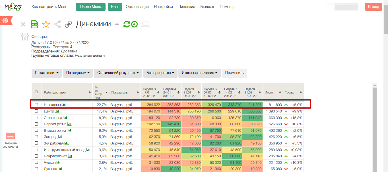Image resolution: width=388 pixels, height=172 pixels.
Task: Refresh report with green arrows icon
Action: pyautogui.click(x=127, y=24)
